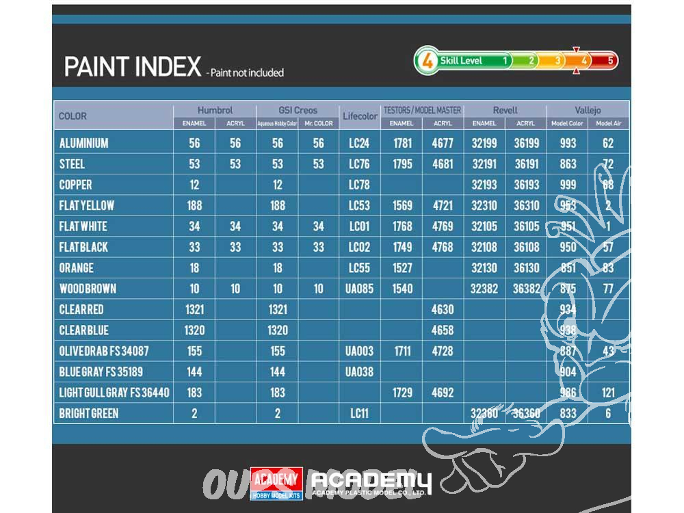Image resolution: width=684 pixels, height=513 pixels.
Task: Click the LIGHT GULL GRAY FS 36440 label
Action: click(x=114, y=393)
